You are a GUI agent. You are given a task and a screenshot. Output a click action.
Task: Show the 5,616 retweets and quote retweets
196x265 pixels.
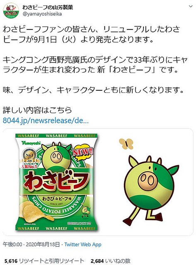(x=44, y=261)
